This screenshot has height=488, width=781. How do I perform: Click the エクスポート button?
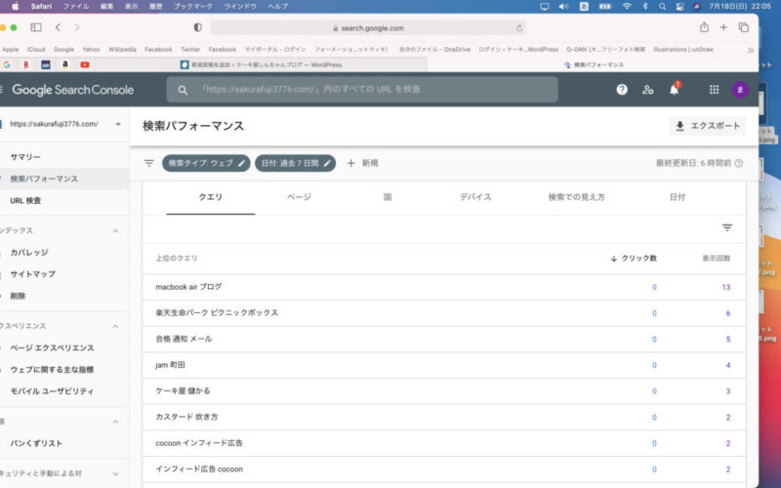(707, 126)
